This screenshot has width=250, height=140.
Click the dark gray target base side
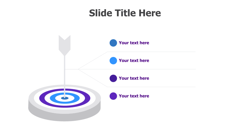coord(65,118)
